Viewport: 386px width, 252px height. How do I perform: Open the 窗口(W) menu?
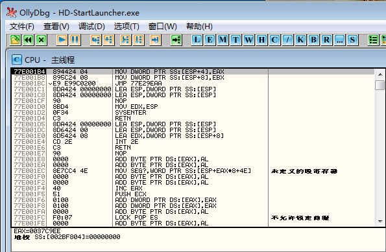(162, 27)
